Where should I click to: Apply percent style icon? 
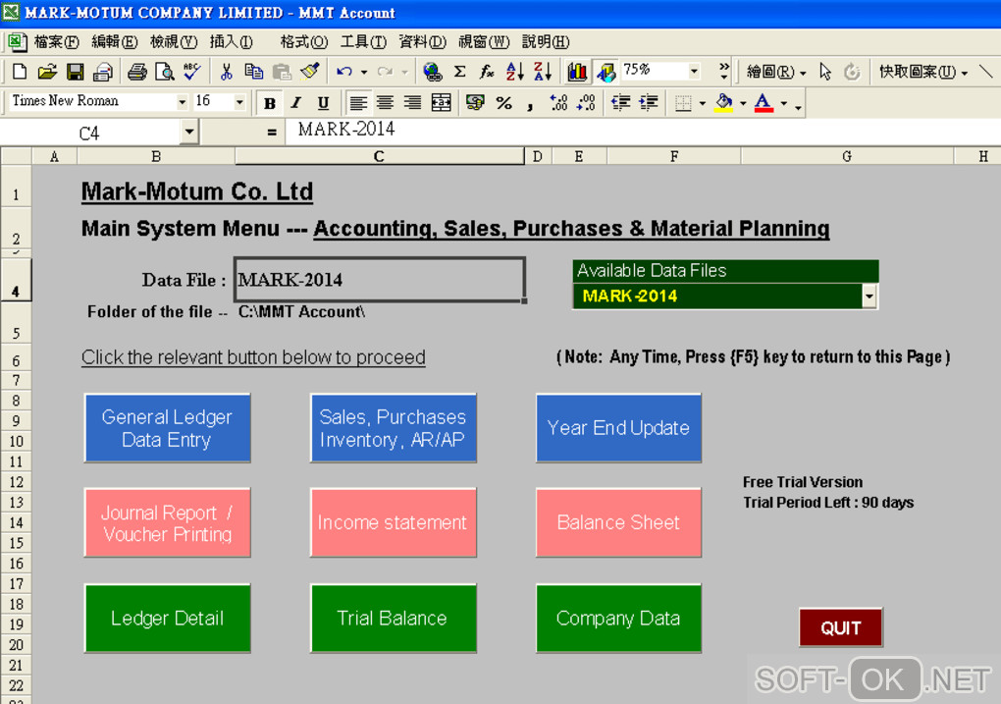(503, 102)
